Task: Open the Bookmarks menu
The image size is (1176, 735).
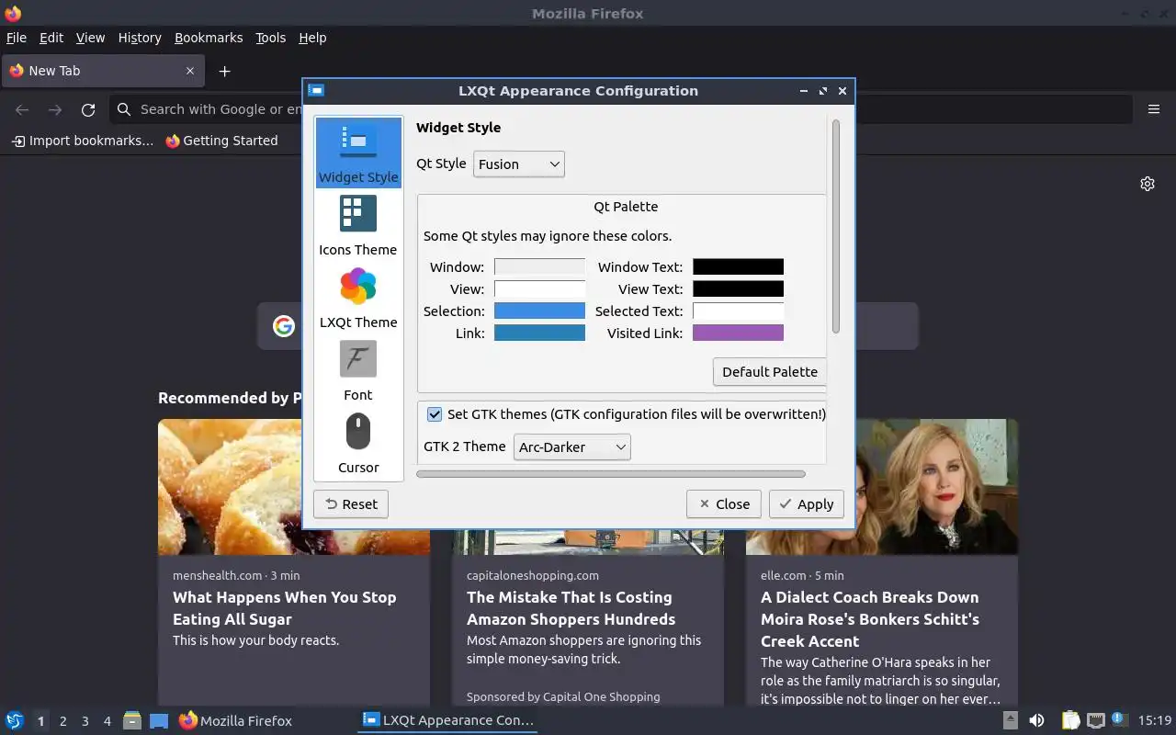Action: (209, 38)
